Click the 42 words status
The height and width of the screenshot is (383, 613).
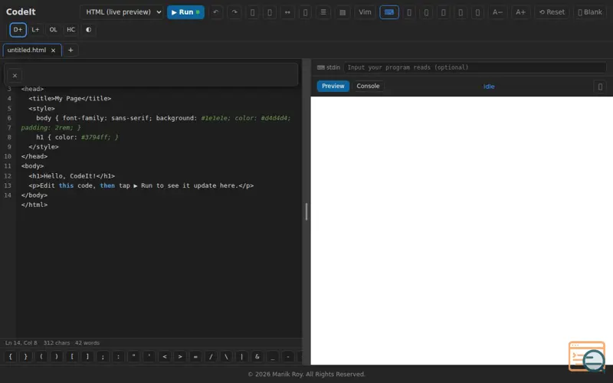(x=87, y=342)
